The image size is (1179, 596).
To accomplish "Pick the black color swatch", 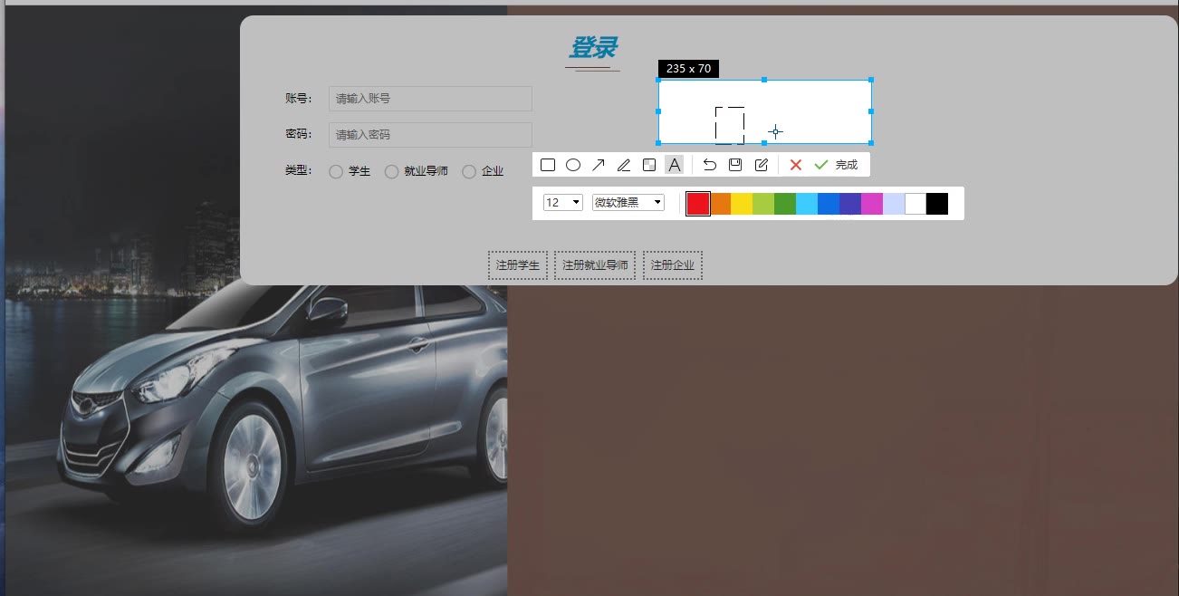I will tap(937, 204).
